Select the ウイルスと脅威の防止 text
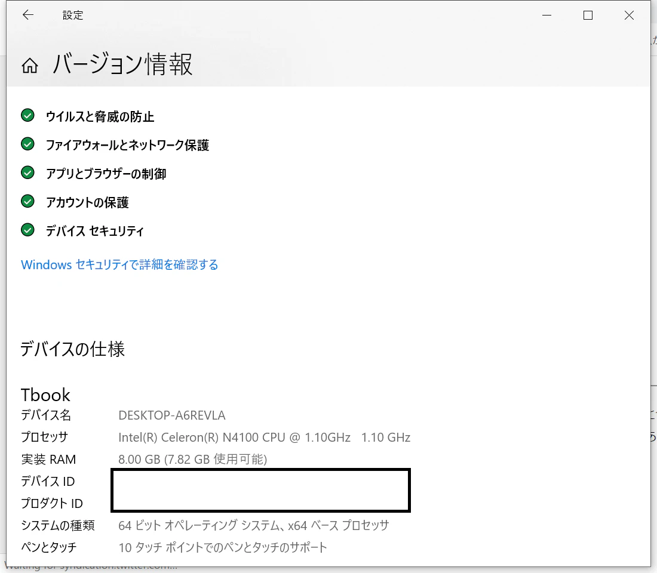Image resolution: width=657 pixels, height=573 pixels. coord(100,116)
